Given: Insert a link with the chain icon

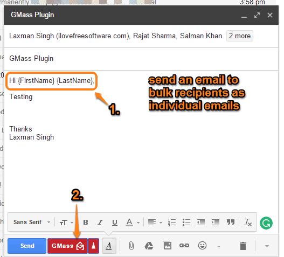Looking at the screenshot, I should [x=184, y=246].
